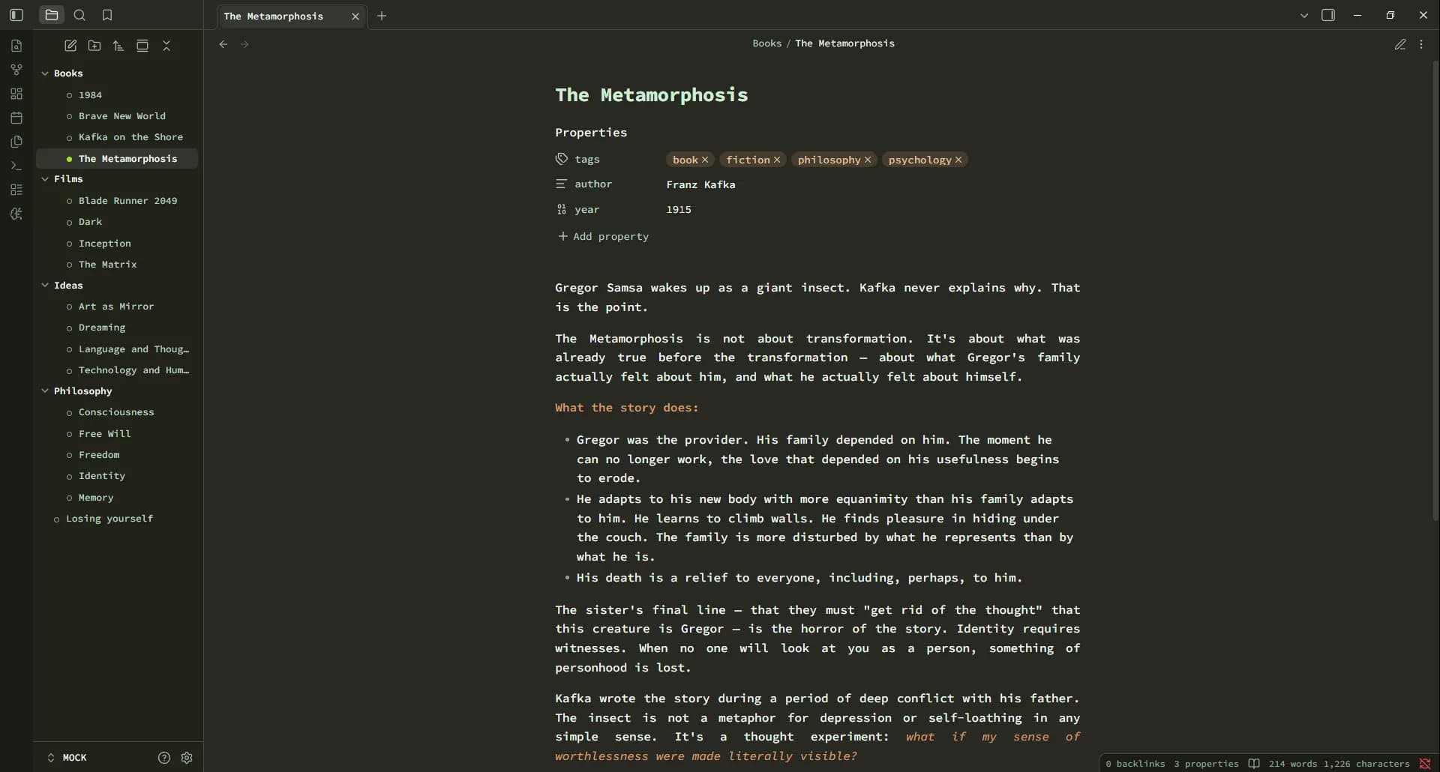
Task: Edit the author value Franz Kafka
Action: coord(701,184)
